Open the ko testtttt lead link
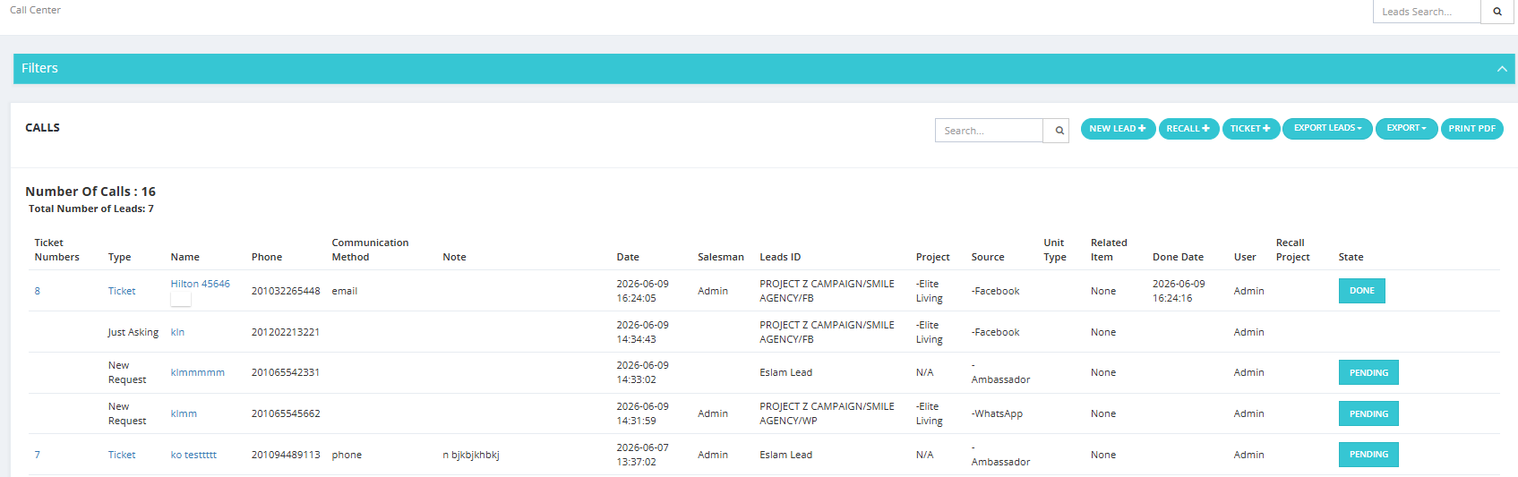1518x477 pixels. click(193, 455)
